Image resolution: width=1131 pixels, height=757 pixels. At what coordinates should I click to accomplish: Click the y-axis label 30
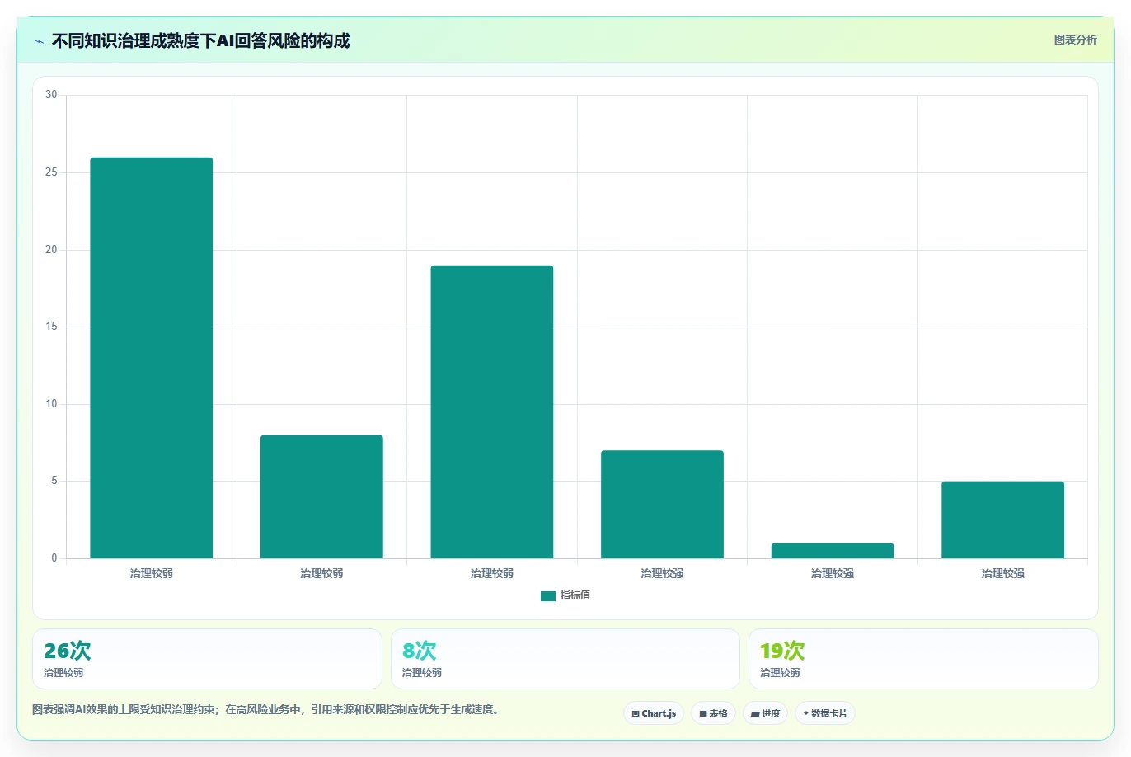pos(51,95)
